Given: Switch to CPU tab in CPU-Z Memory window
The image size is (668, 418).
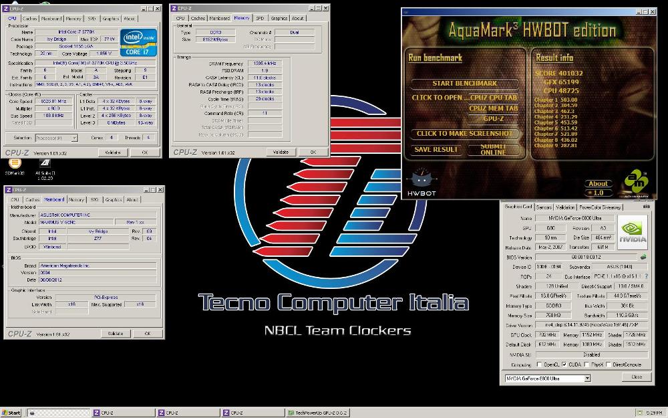Looking at the screenshot, I should [180, 18].
